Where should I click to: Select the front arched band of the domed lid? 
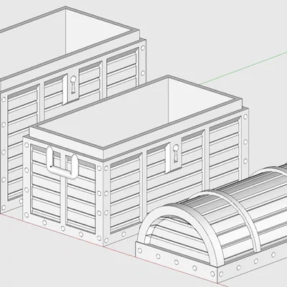click(x=182, y=235)
